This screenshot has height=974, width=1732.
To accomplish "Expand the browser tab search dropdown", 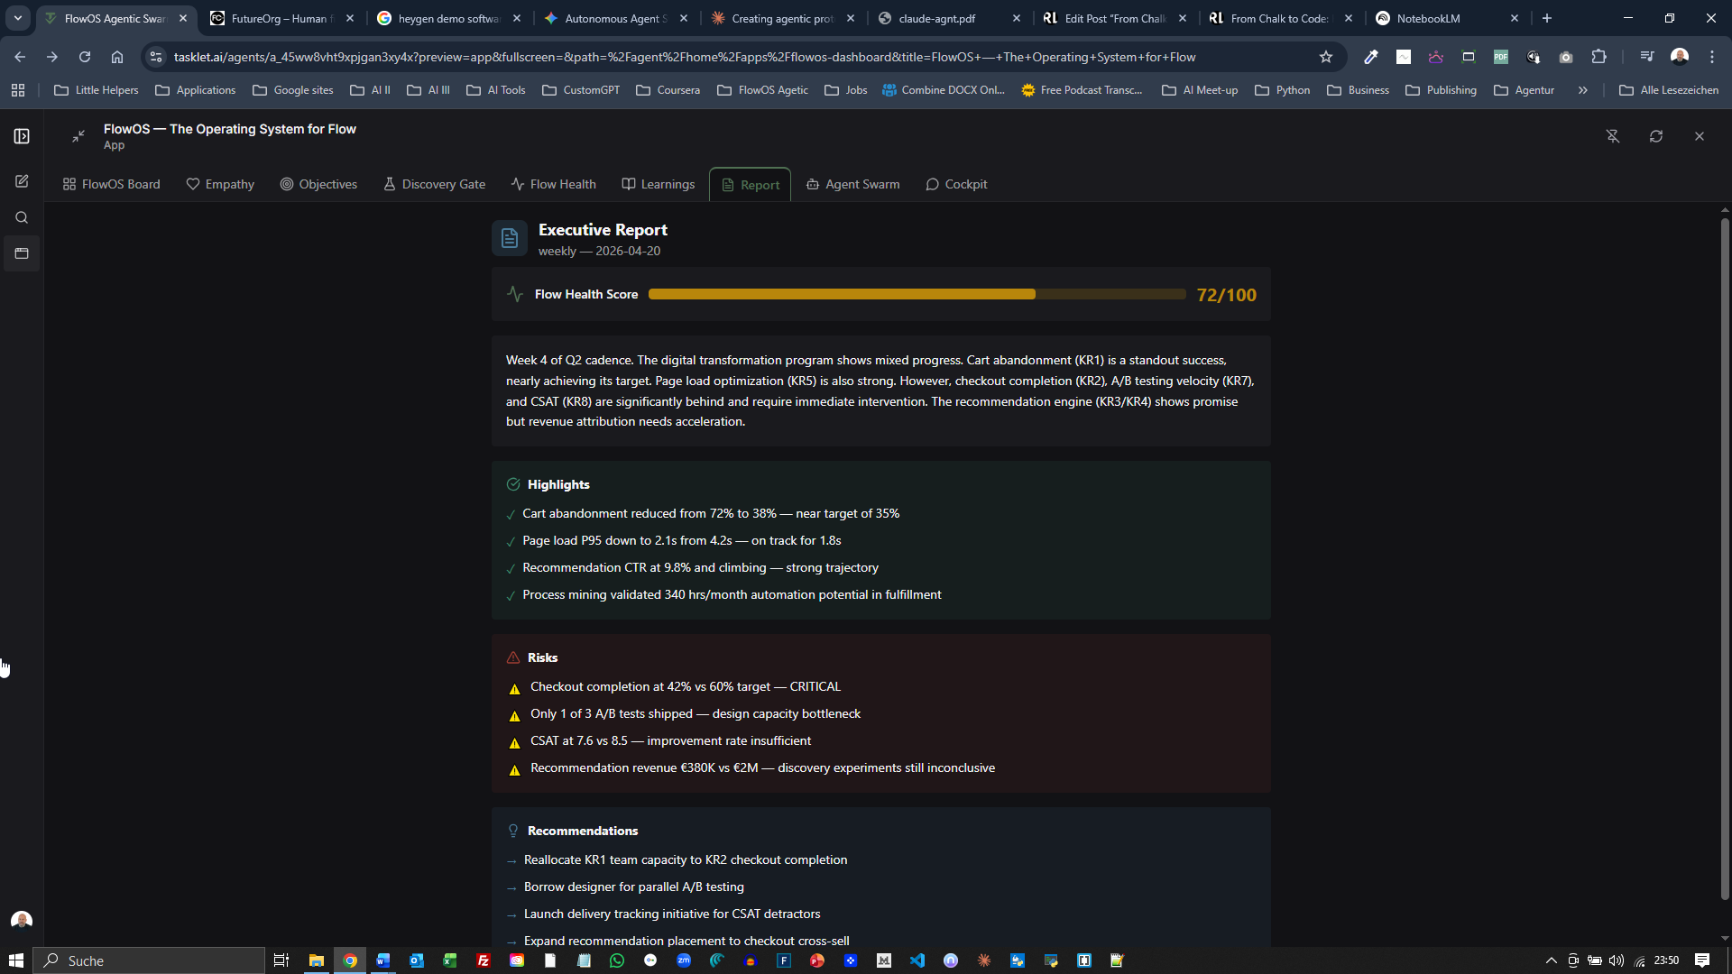I will click(17, 18).
